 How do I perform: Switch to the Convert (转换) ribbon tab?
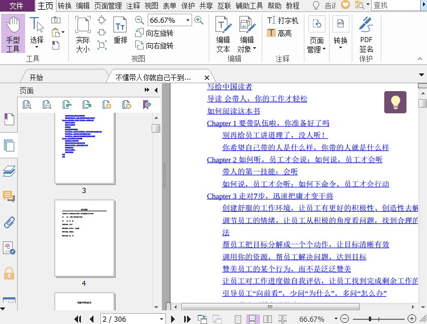click(x=64, y=6)
